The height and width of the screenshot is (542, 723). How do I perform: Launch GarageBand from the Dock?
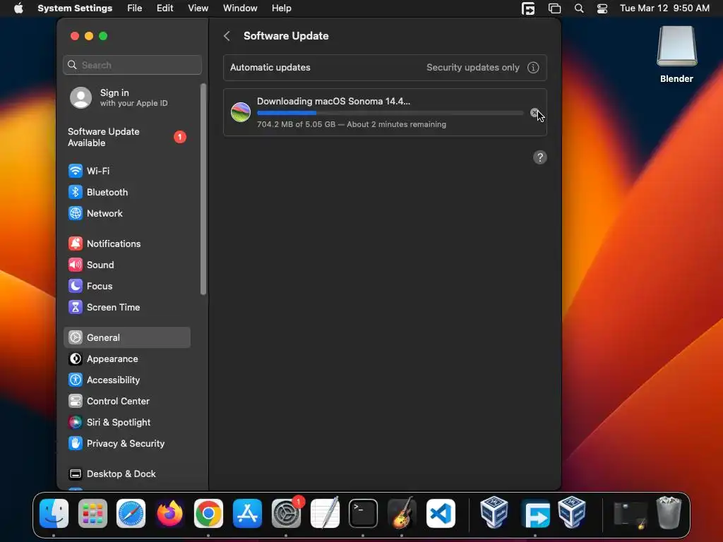(x=402, y=514)
